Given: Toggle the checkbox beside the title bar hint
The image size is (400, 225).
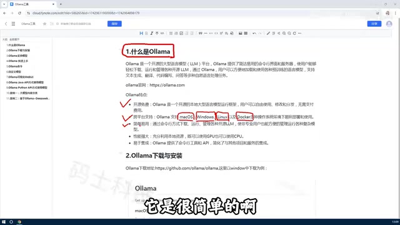Looking at the screenshot, I should pyautogui.click(x=57, y=24).
